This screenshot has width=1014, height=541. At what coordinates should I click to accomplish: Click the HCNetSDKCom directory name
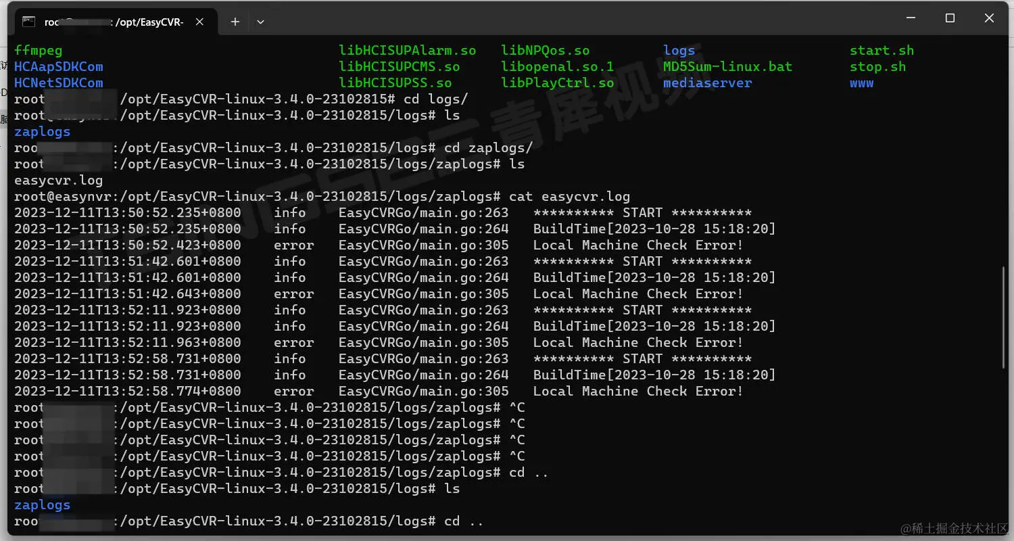[x=59, y=83]
